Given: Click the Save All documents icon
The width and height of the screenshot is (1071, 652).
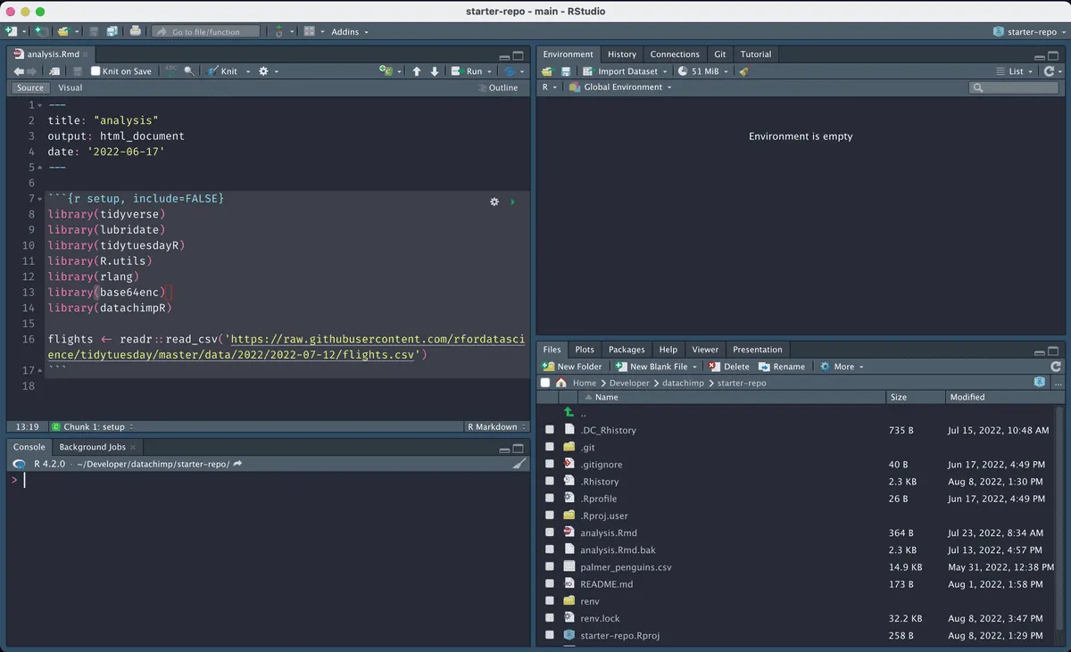Looking at the screenshot, I should (x=112, y=31).
